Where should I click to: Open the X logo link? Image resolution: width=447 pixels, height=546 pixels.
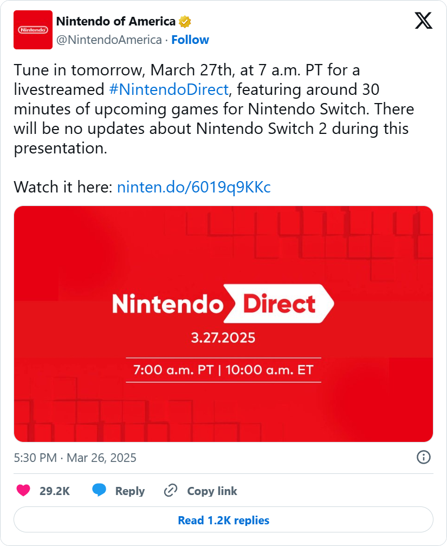pos(423,22)
